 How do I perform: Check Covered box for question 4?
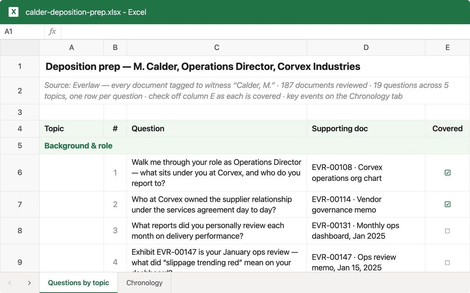point(448,263)
